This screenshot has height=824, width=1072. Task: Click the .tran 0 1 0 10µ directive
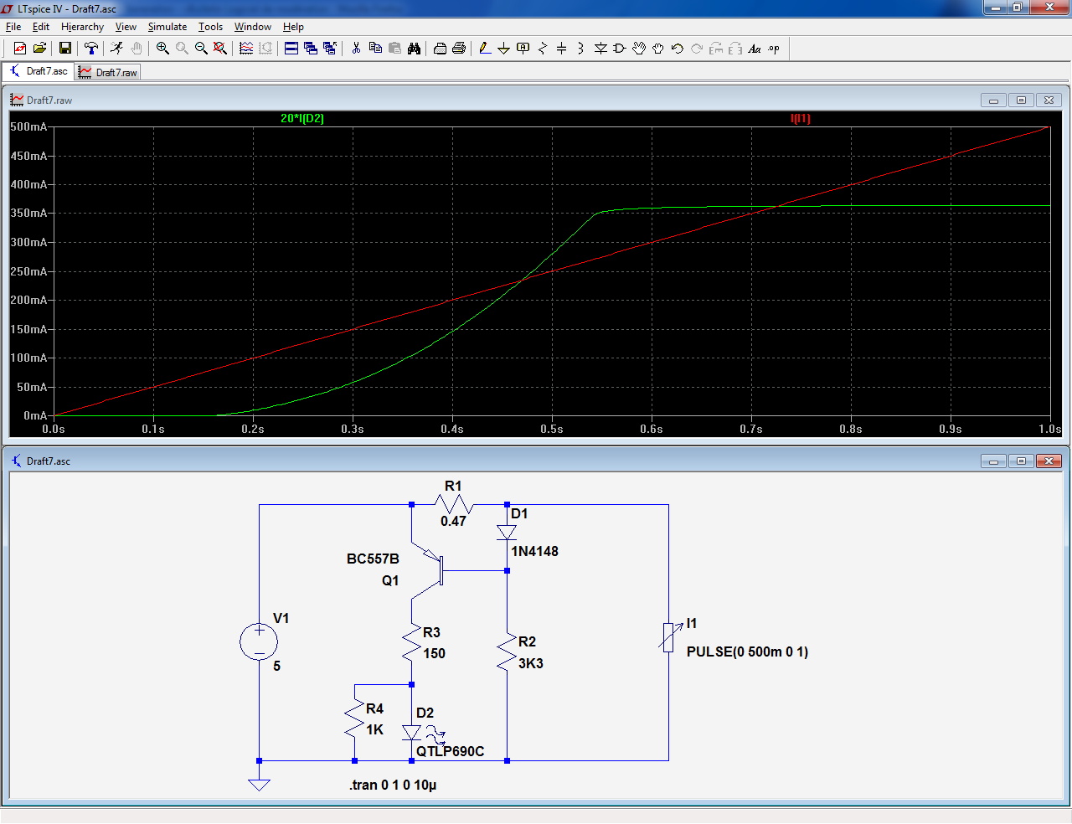393,785
